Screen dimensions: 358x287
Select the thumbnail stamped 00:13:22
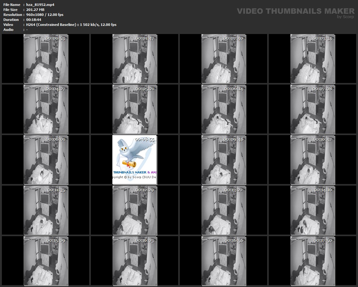coord(223,210)
